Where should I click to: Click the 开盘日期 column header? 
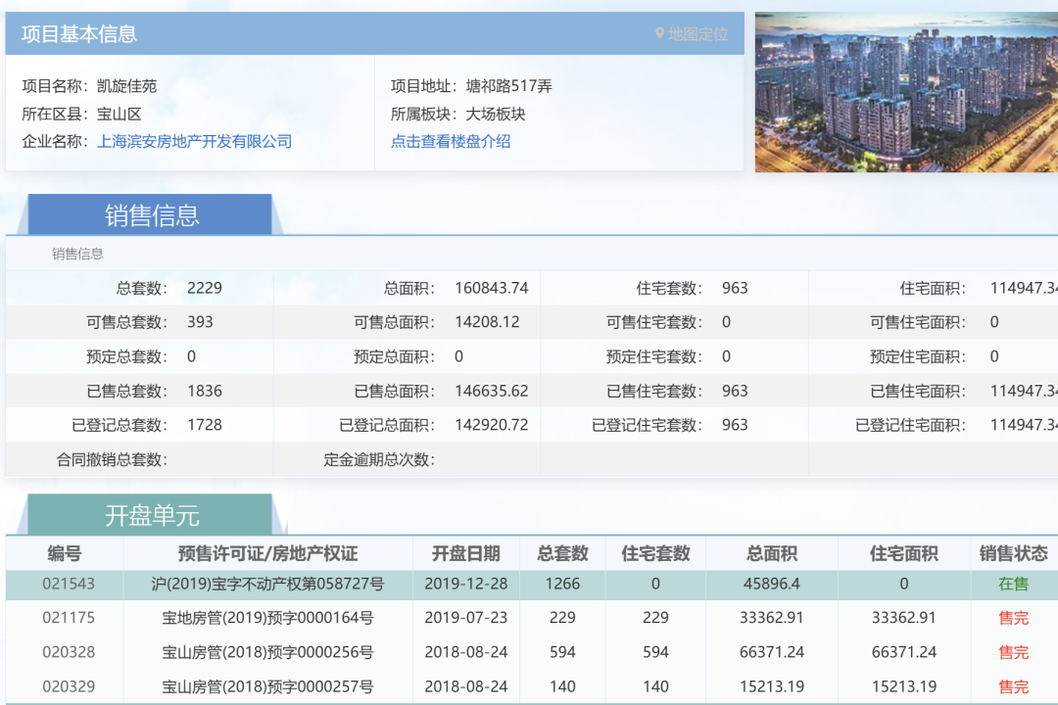[x=465, y=553]
